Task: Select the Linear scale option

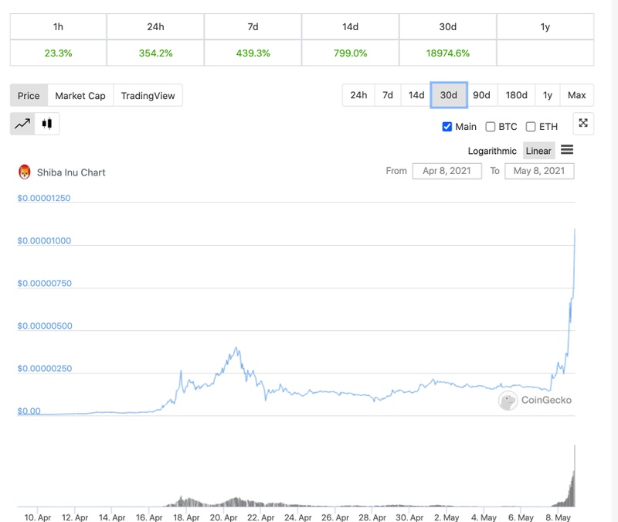Action: [x=538, y=151]
